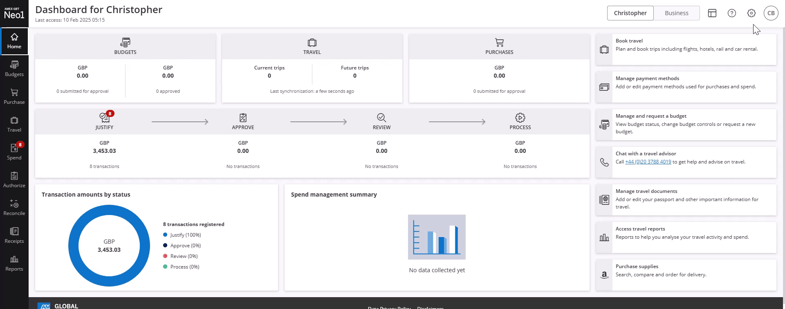This screenshot has width=785, height=309.
Task: Open Spend section with 8 badge
Action: [14, 152]
